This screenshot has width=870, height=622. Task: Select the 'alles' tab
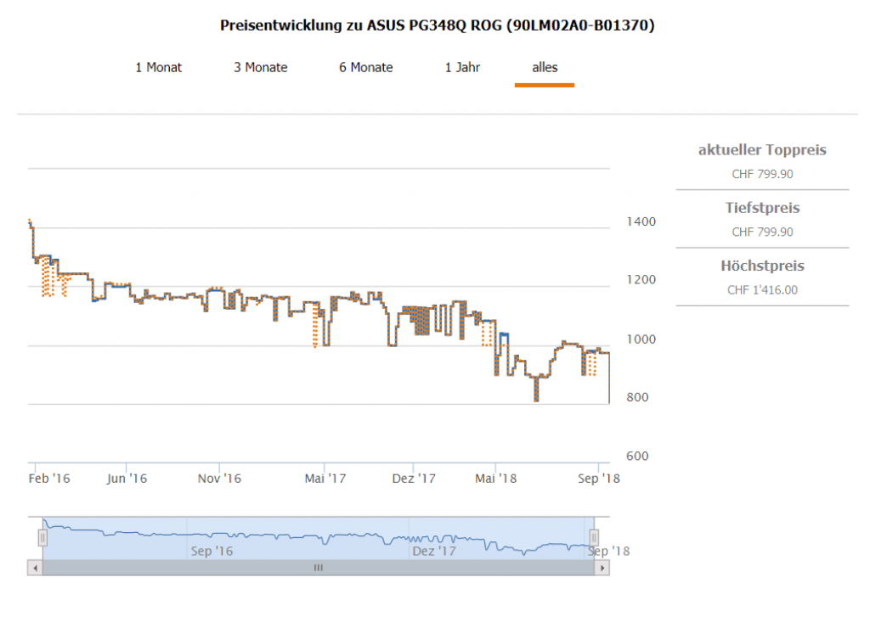[x=545, y=67]
